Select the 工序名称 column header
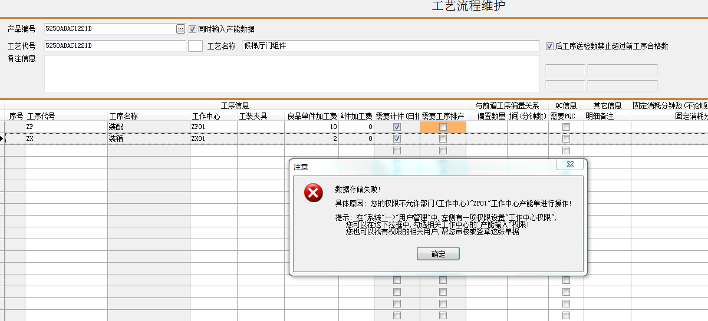Viewport: 708px width, 321px height. 149,116
